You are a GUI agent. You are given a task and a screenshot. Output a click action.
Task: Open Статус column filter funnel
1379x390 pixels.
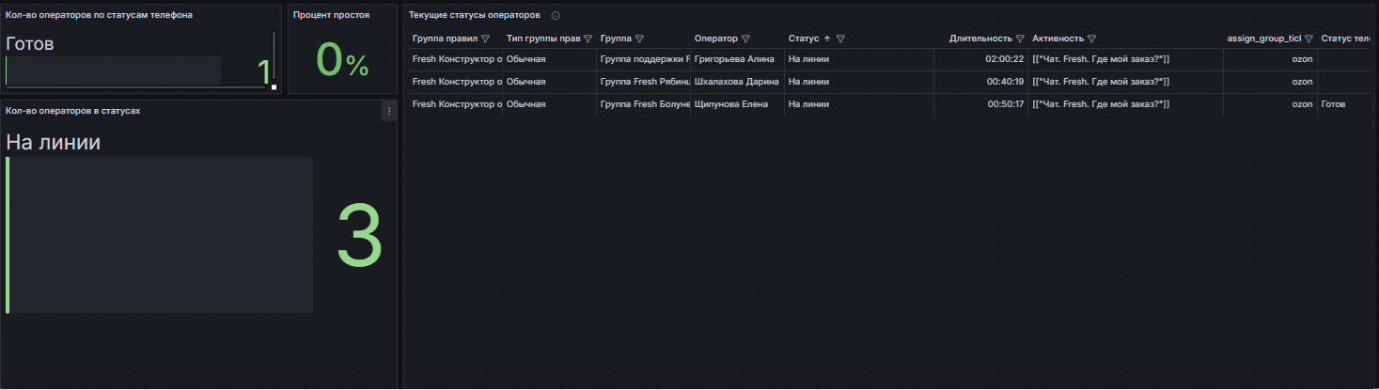coord(840,39)
